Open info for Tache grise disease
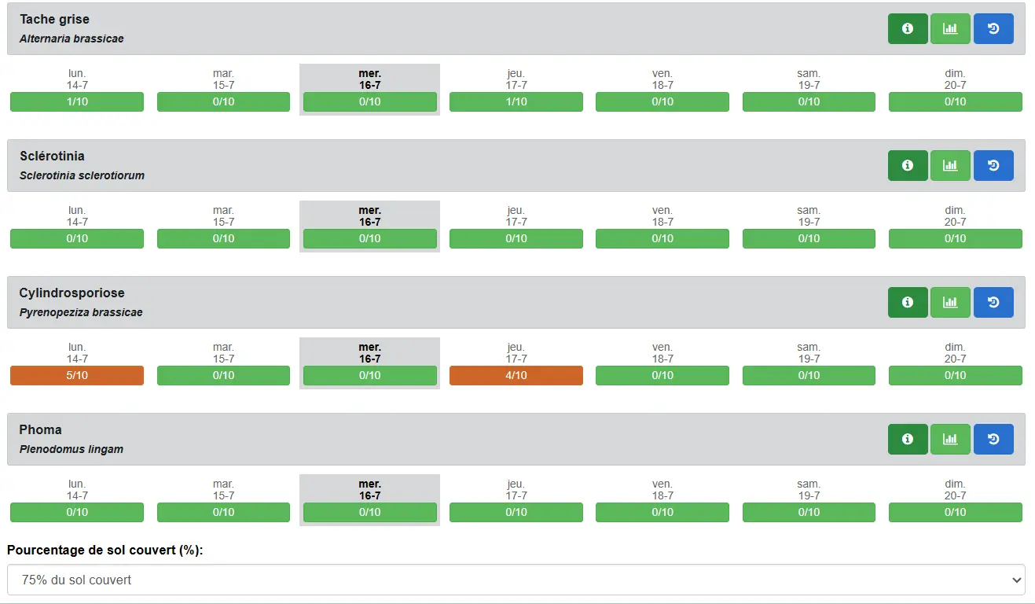Screen dimensions: 1035x604 click(908, 29)
